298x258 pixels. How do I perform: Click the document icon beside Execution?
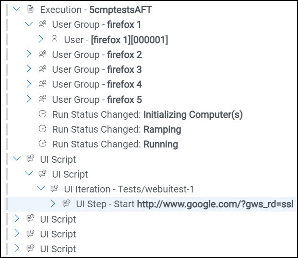coord(31,9)
